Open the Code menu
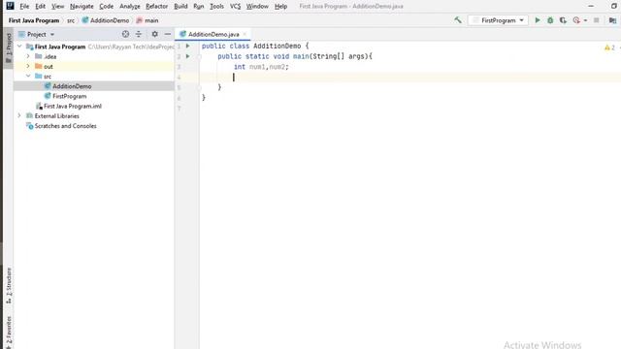Image resolution: width=621 pixels, height=349 pixels. click(106, 7)
